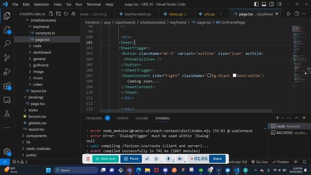Close the page.tsx boyfriend tab
311x175 pixels.
pyautogui.click(x=276, y=14)
